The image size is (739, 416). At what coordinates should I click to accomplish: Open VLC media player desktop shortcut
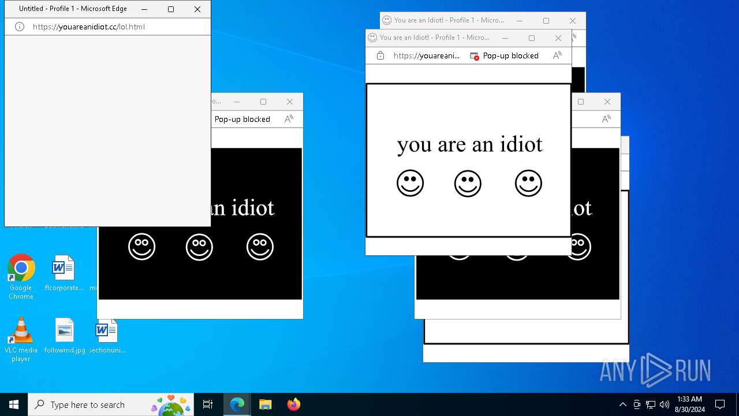(x=21, y=340)
